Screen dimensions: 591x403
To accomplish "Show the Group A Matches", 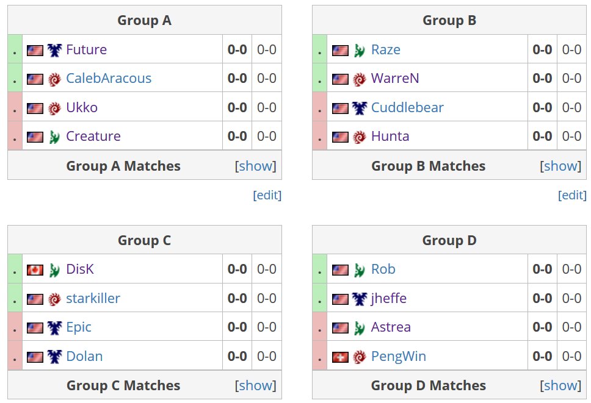I will (256, 166).
